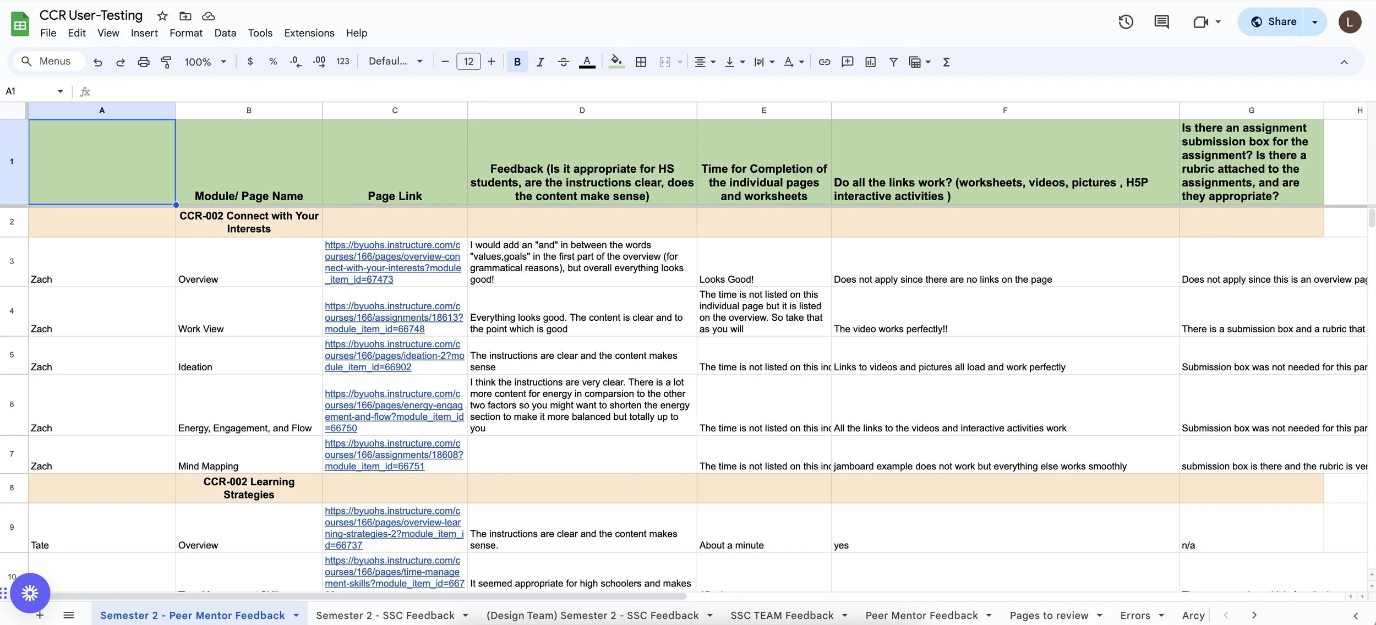This screenshot has height=625, width=1376.
Task: Toggle italic formatting
Action: click(540, 62)
